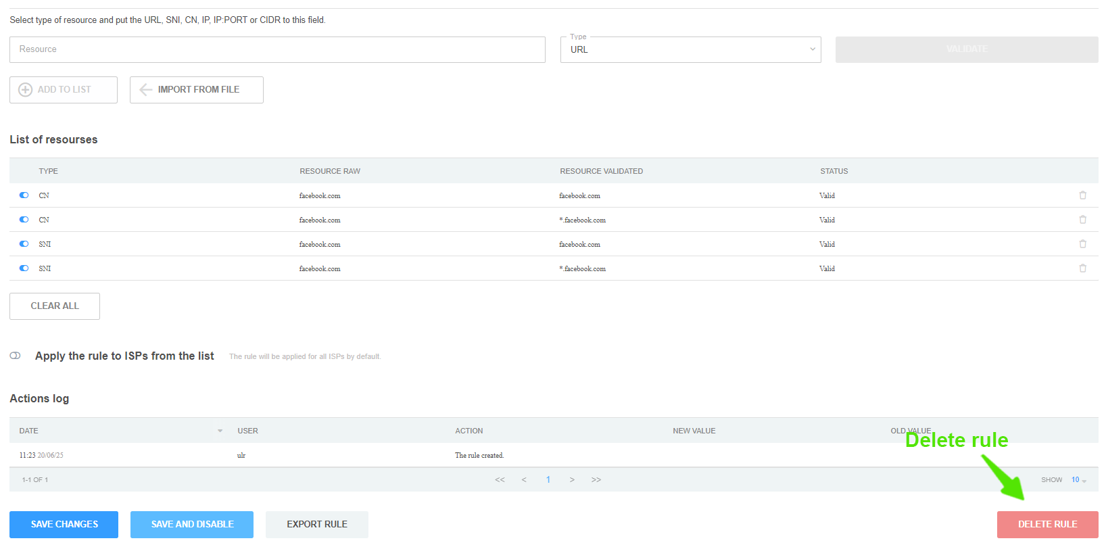The width and height of the screenshot is (1106, 547).
Task: Sort actions log by Date column arrow
Action: pos(220,431)
